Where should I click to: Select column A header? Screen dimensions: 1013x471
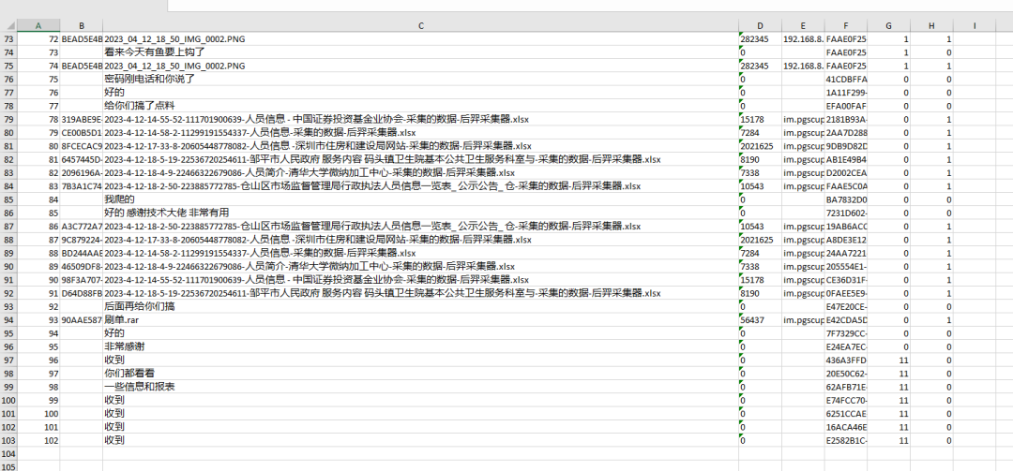[38, 26]
